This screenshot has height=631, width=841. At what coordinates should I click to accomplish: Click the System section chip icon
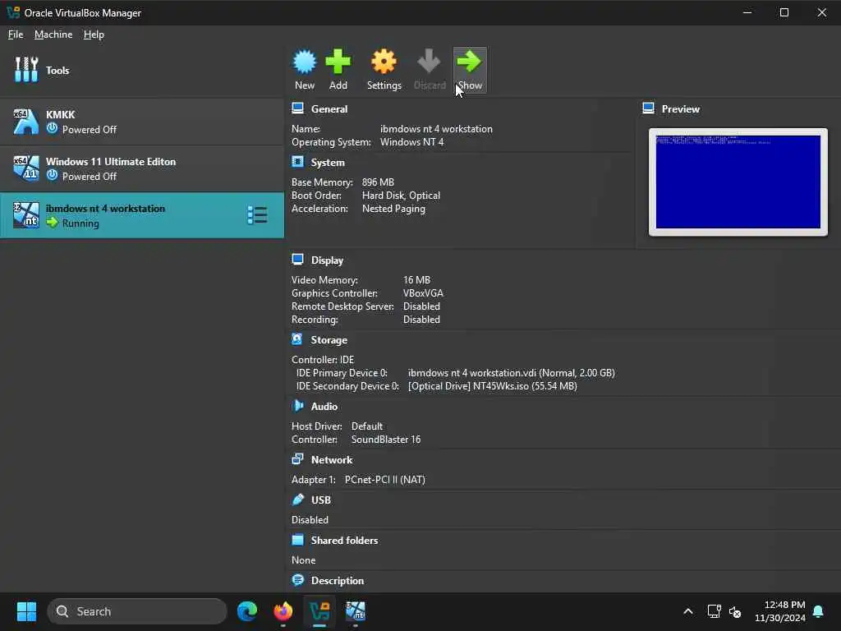point(297,162)
